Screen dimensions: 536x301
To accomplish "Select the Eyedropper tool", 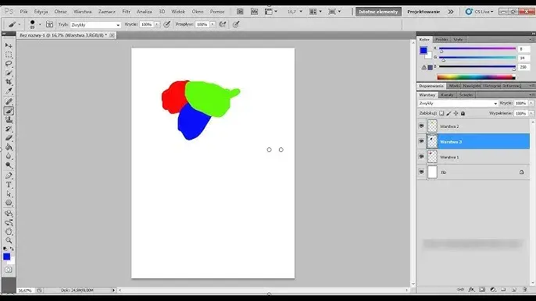I will point(9,91).
